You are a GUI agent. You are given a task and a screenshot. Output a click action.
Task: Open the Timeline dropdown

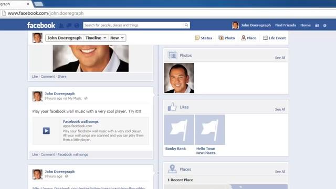point(96,38)
